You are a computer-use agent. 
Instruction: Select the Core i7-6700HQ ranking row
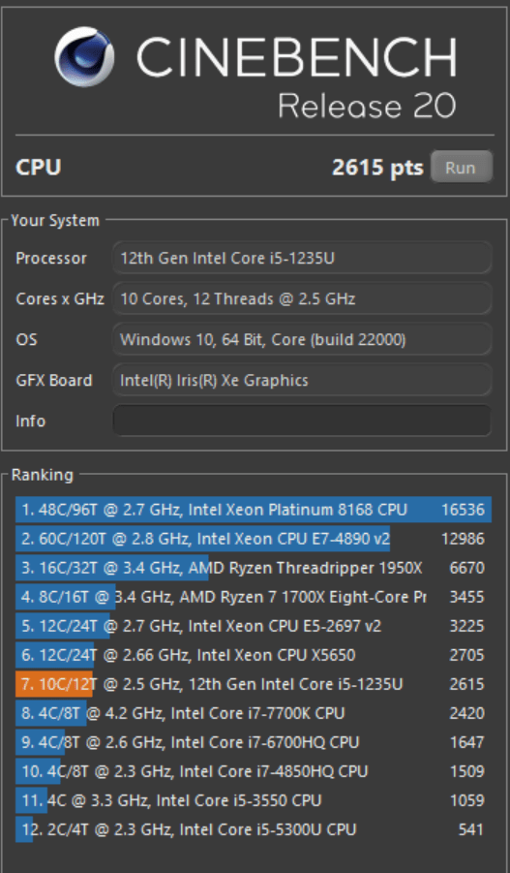pyautogui.click(x=254, y=742)
